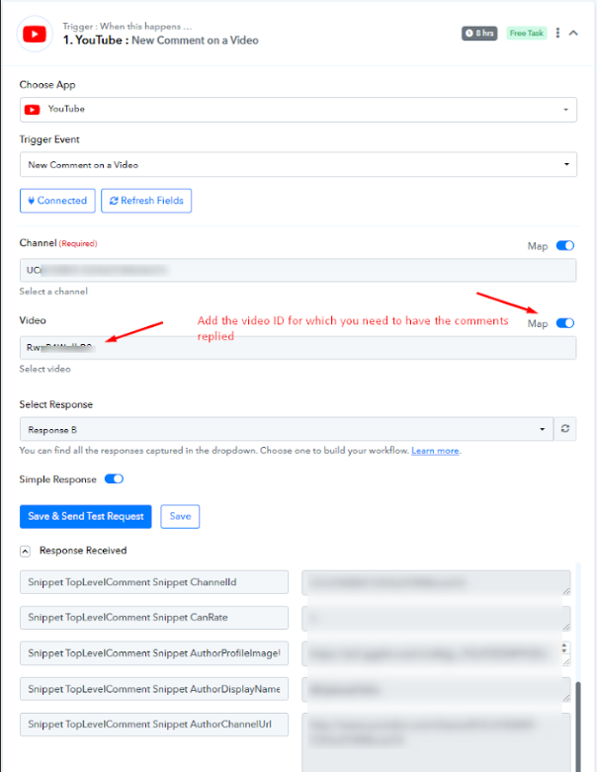Click the Connected button
The height and width of the screenshot is (772, 597).
point(57,201)
